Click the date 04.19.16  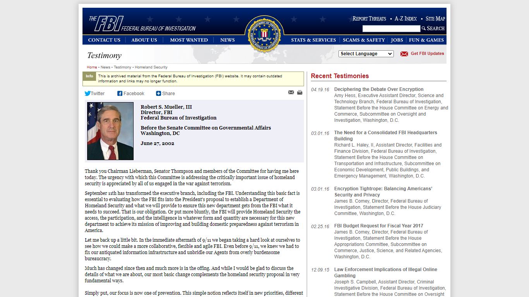[320, 90]
